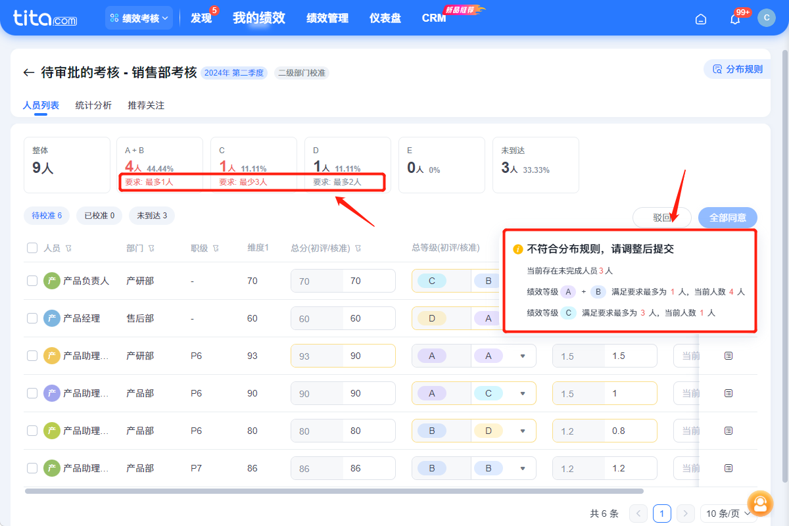Viewport: 789px width, 526px height.
Task: Open the home icon in top bar
Action: (x=701, y=19)
